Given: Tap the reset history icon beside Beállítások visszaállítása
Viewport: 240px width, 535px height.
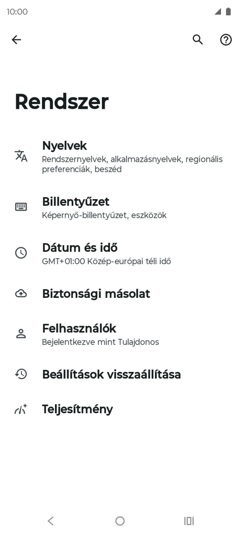Looking at the screenshot, I should coord(21,375).
